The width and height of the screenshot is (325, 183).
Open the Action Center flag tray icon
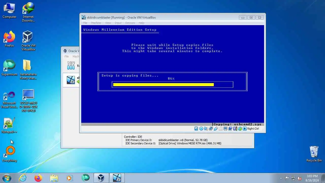(287, 178)
